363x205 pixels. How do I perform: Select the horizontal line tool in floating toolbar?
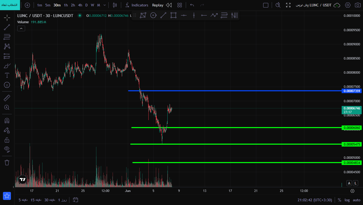pyautogui.click(x=184, y=15)
